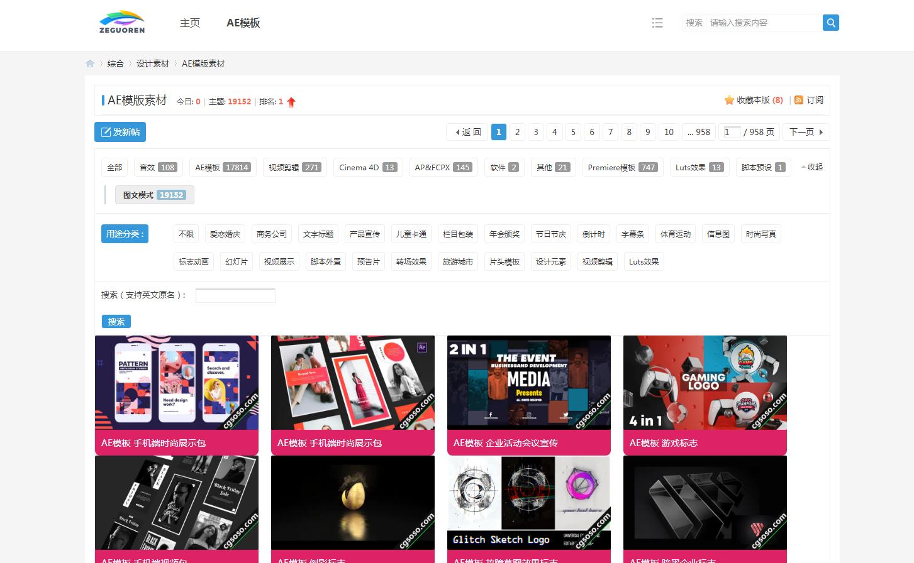This screenshot has height=563, width=914.
Task: Click the RSS icon beside 订阅
Action: tap(798, 99)
